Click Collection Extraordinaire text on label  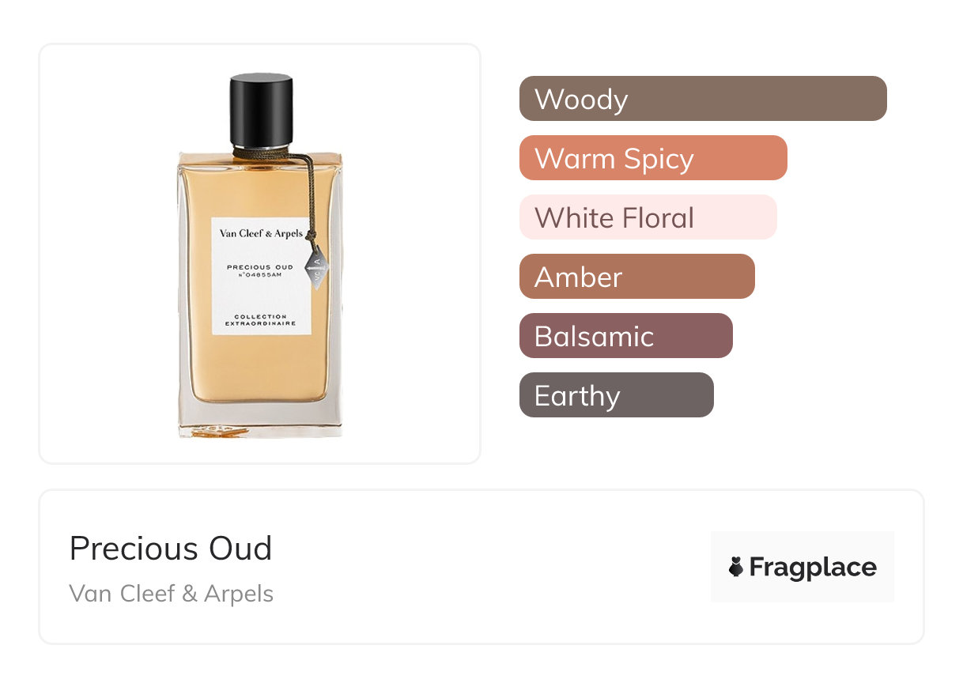(x=260, y=320)
